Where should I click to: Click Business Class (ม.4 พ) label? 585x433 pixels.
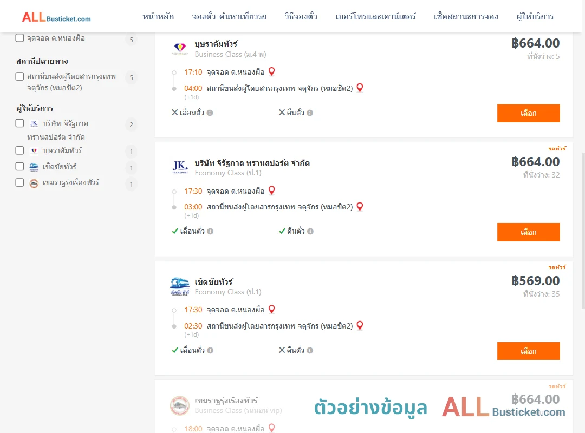tap(230, 55)
